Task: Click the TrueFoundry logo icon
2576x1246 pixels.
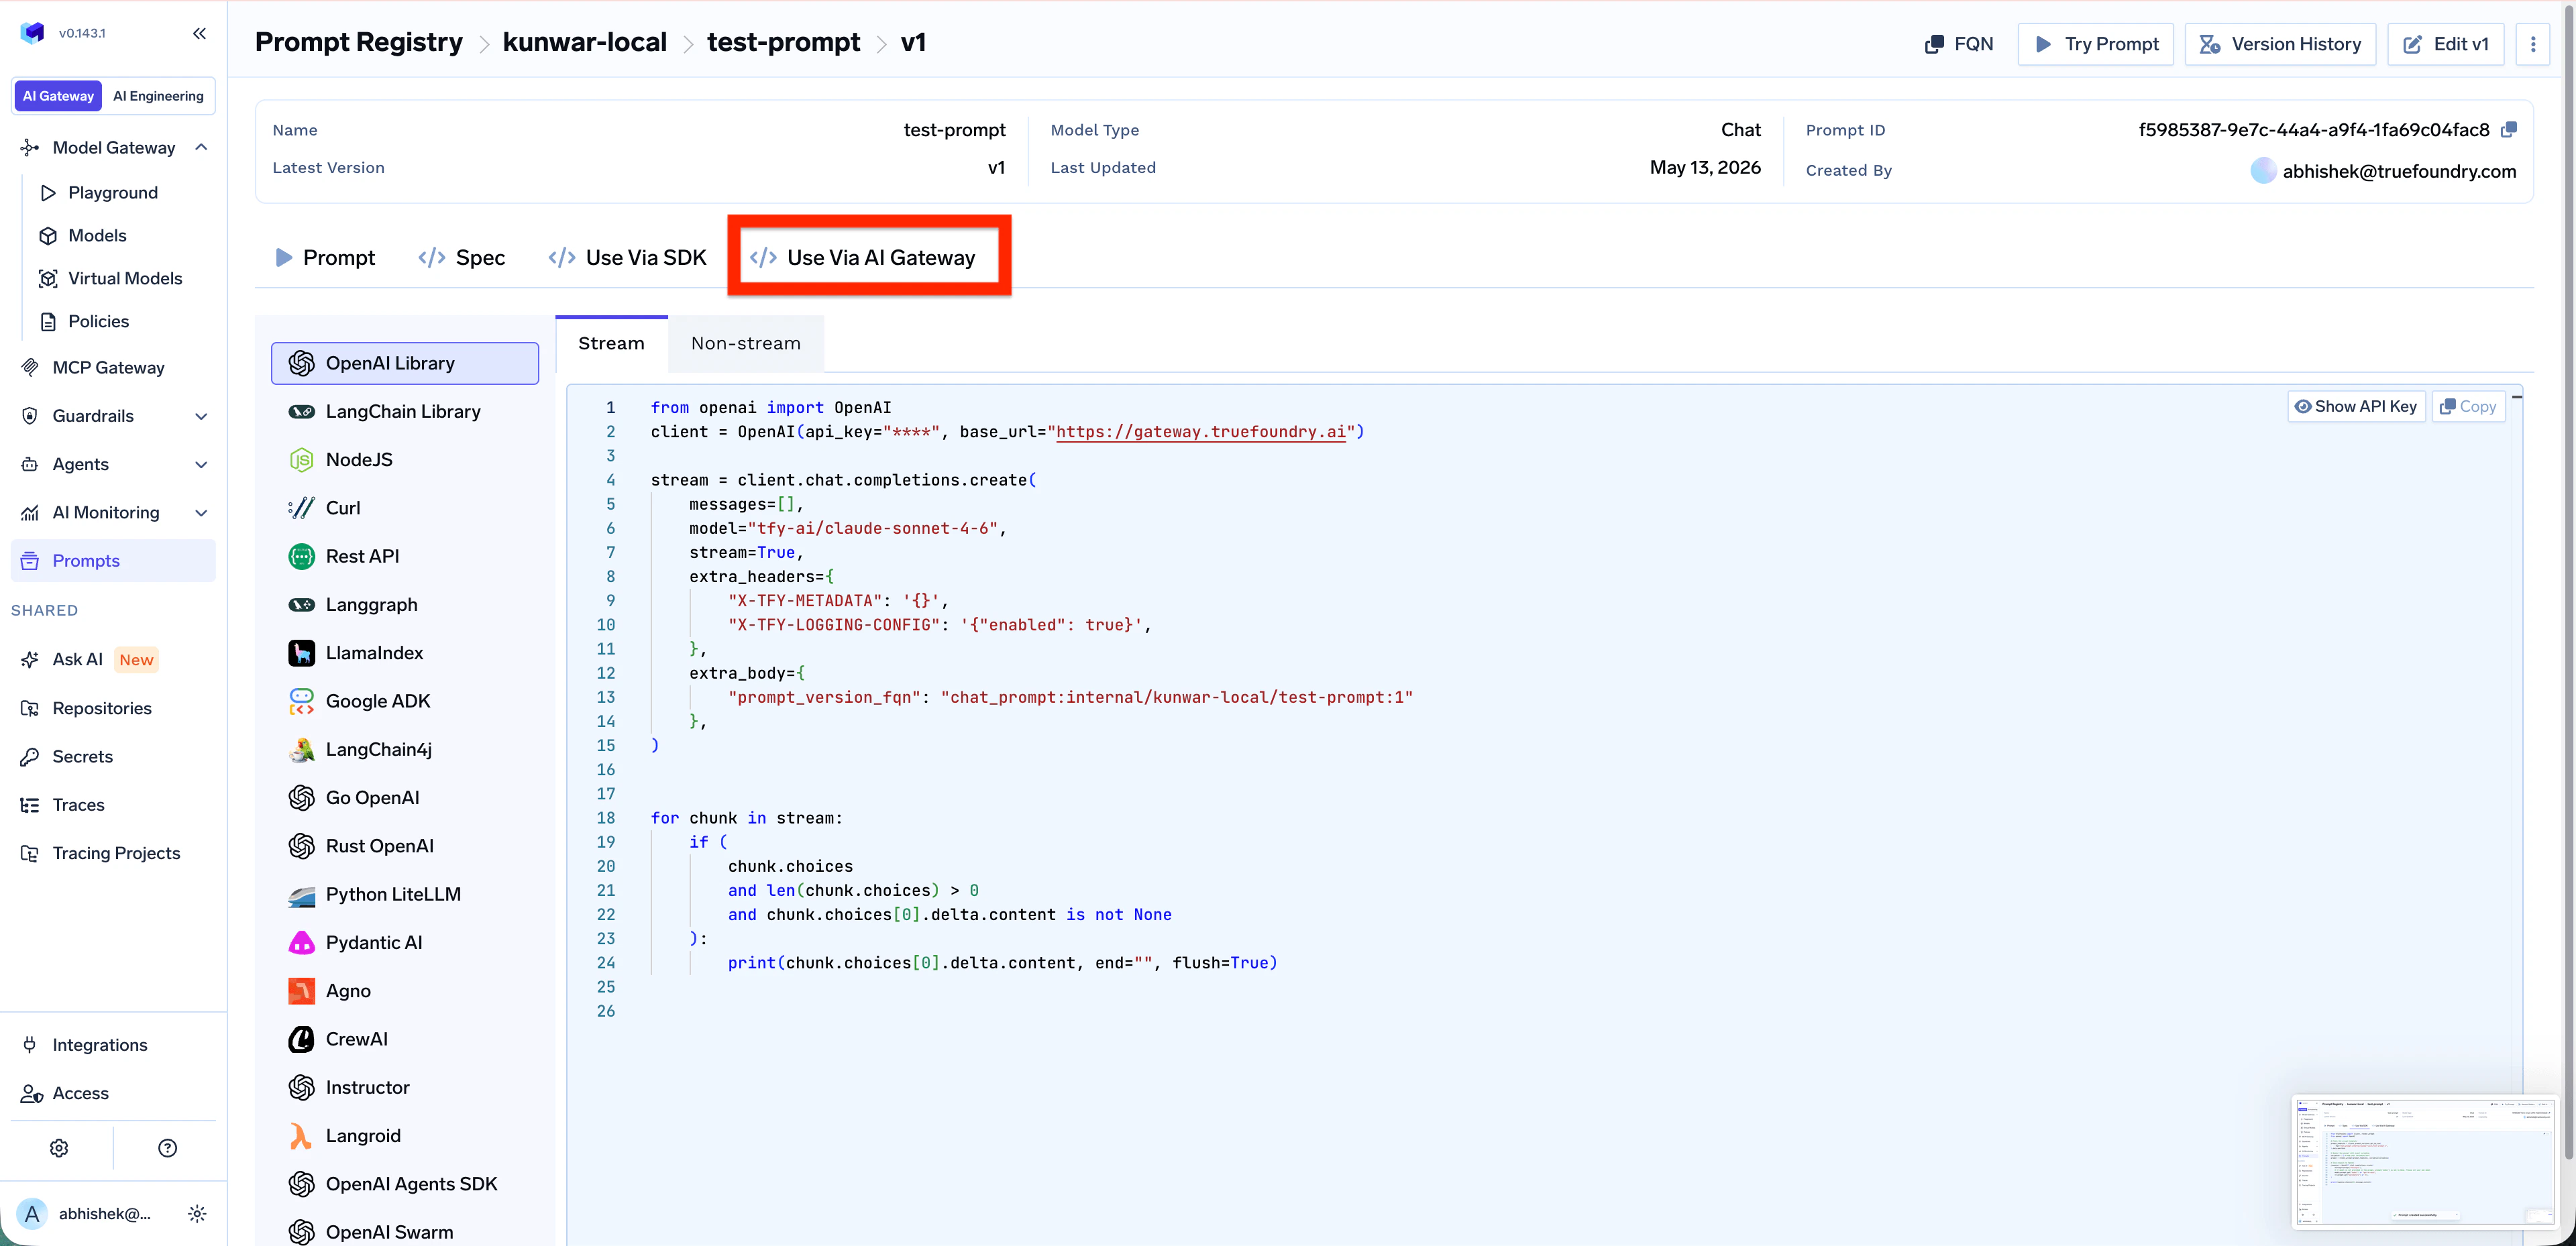Action: tap(32, 33)
